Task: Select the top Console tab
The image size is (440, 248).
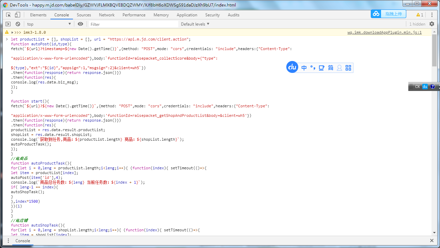Action: (62, 15)
